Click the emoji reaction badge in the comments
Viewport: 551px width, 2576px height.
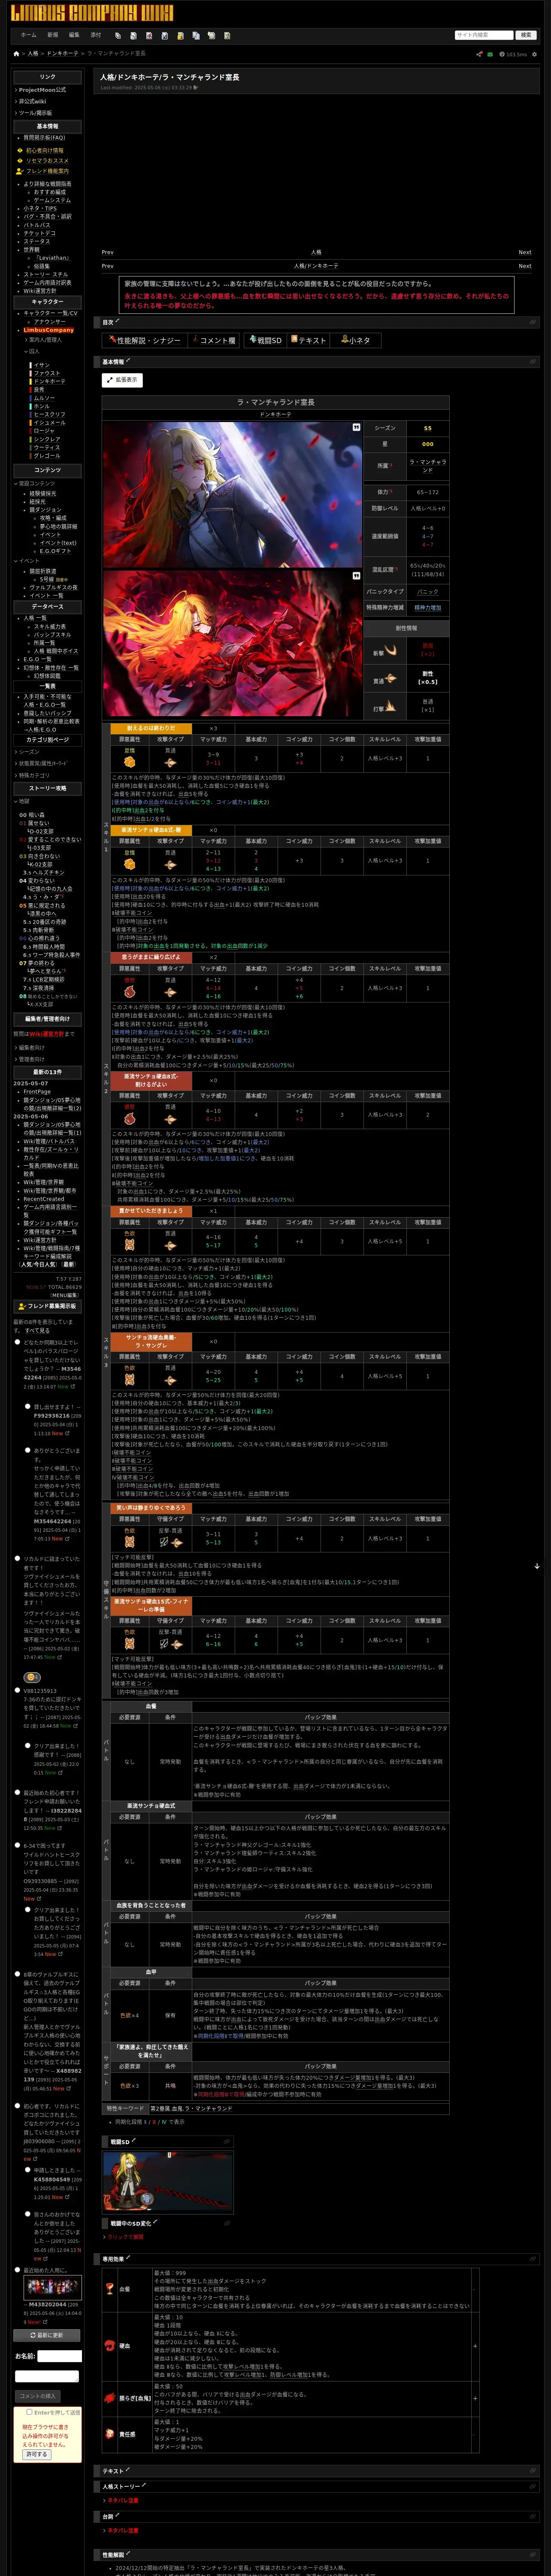point(33,1677)
